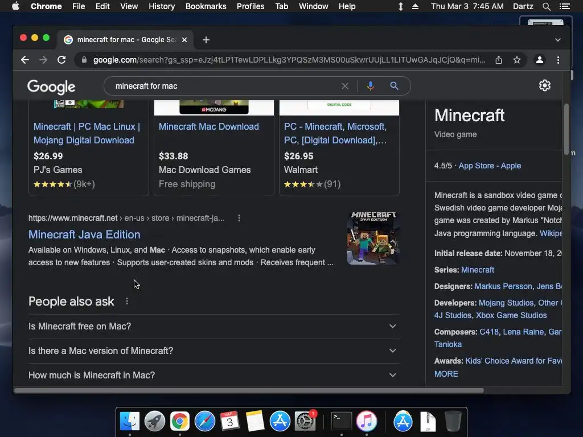
Task: Open the Apple menu
Action: point(15,6)
